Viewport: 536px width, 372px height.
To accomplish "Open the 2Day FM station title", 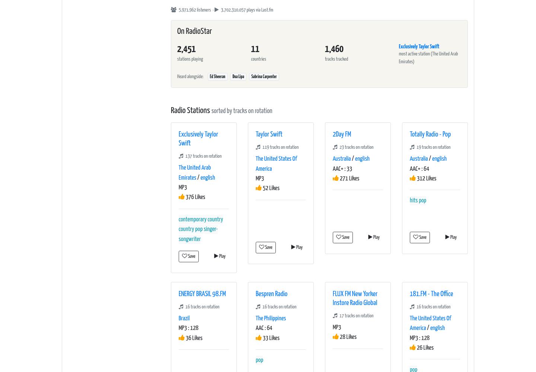I will 342,134.
